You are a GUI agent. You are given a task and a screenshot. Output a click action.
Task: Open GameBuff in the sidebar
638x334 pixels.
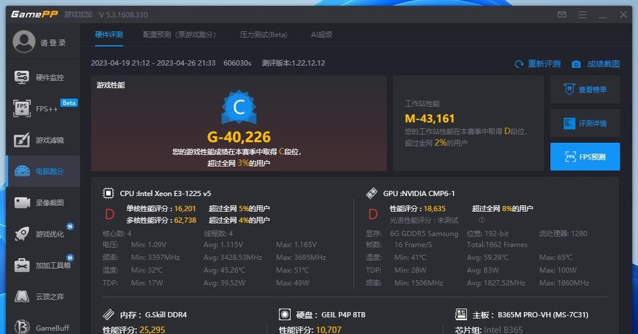click(43, 327)
